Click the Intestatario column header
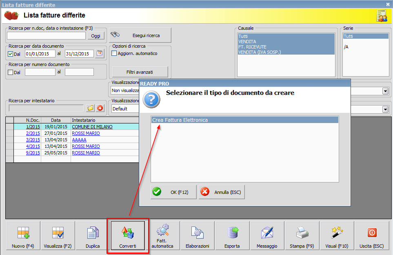 [105, 120]
